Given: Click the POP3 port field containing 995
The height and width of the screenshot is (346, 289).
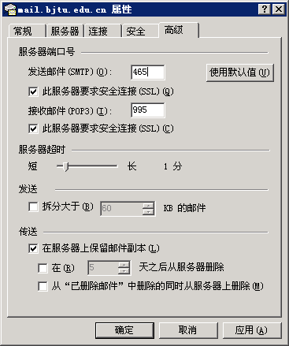Looking at the screenshot, I should pyautogui.click(x=148, y=110).
